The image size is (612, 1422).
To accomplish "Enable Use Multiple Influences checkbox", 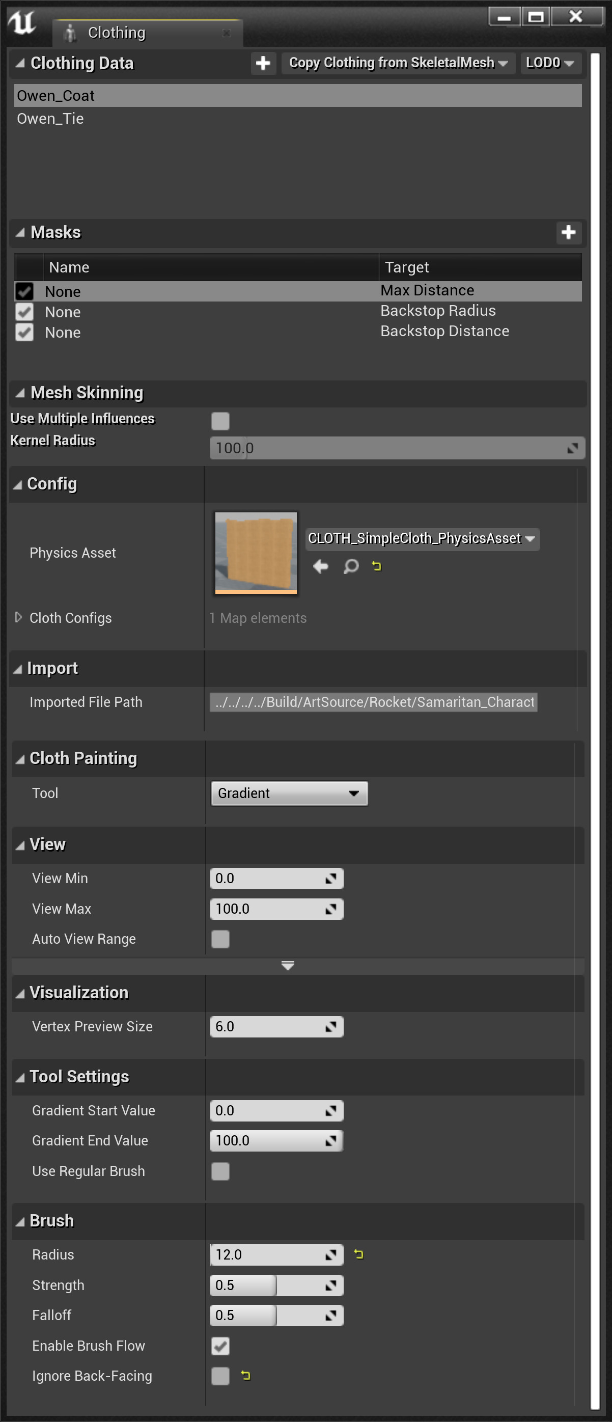I will point(220,421).
